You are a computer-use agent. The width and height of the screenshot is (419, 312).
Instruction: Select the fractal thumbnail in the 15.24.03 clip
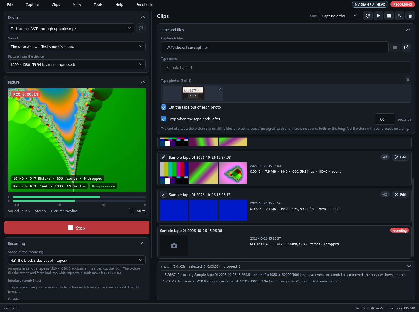click(x=233, y=173)
